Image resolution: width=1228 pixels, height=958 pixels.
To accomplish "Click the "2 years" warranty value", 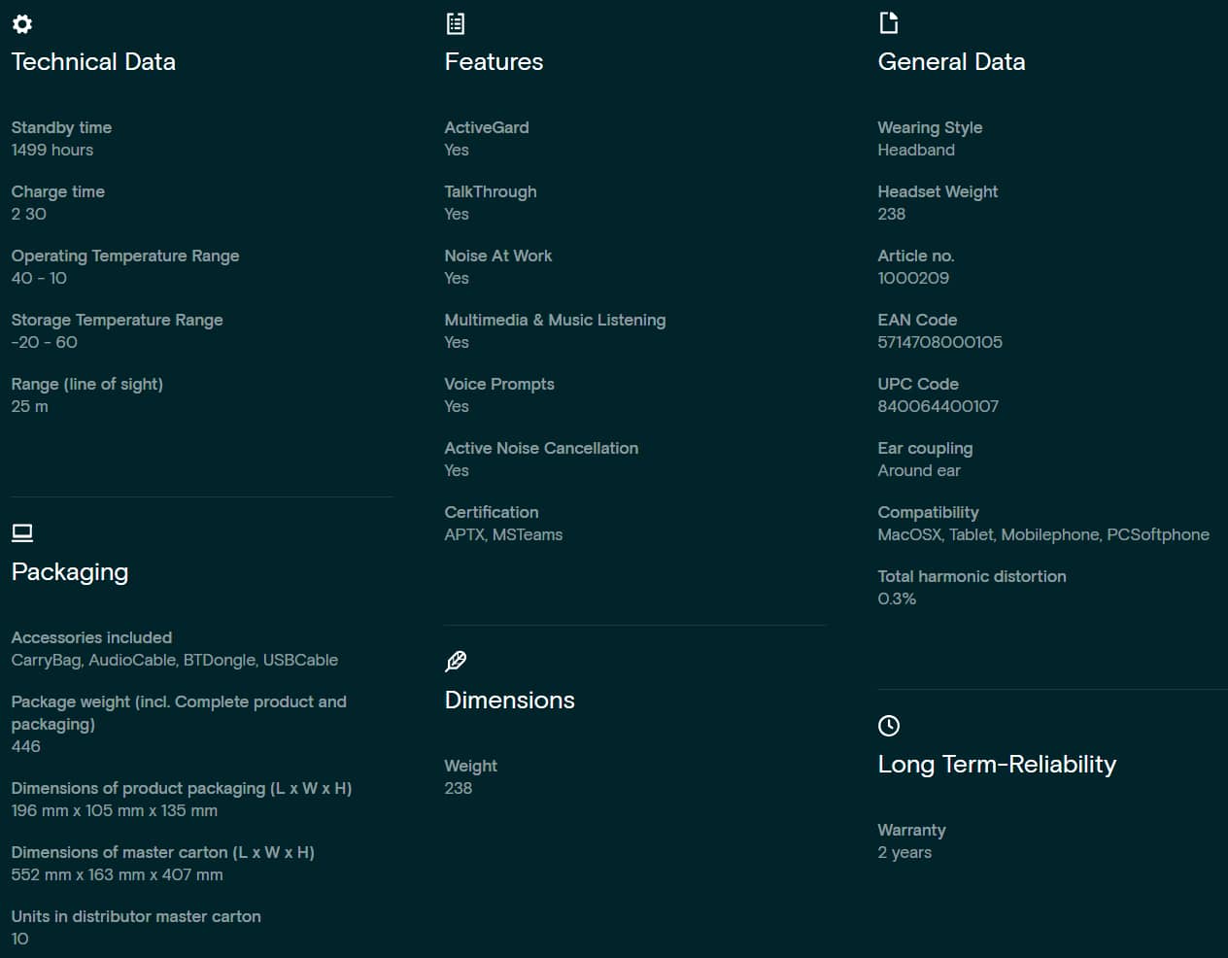I will pos(904,852).
